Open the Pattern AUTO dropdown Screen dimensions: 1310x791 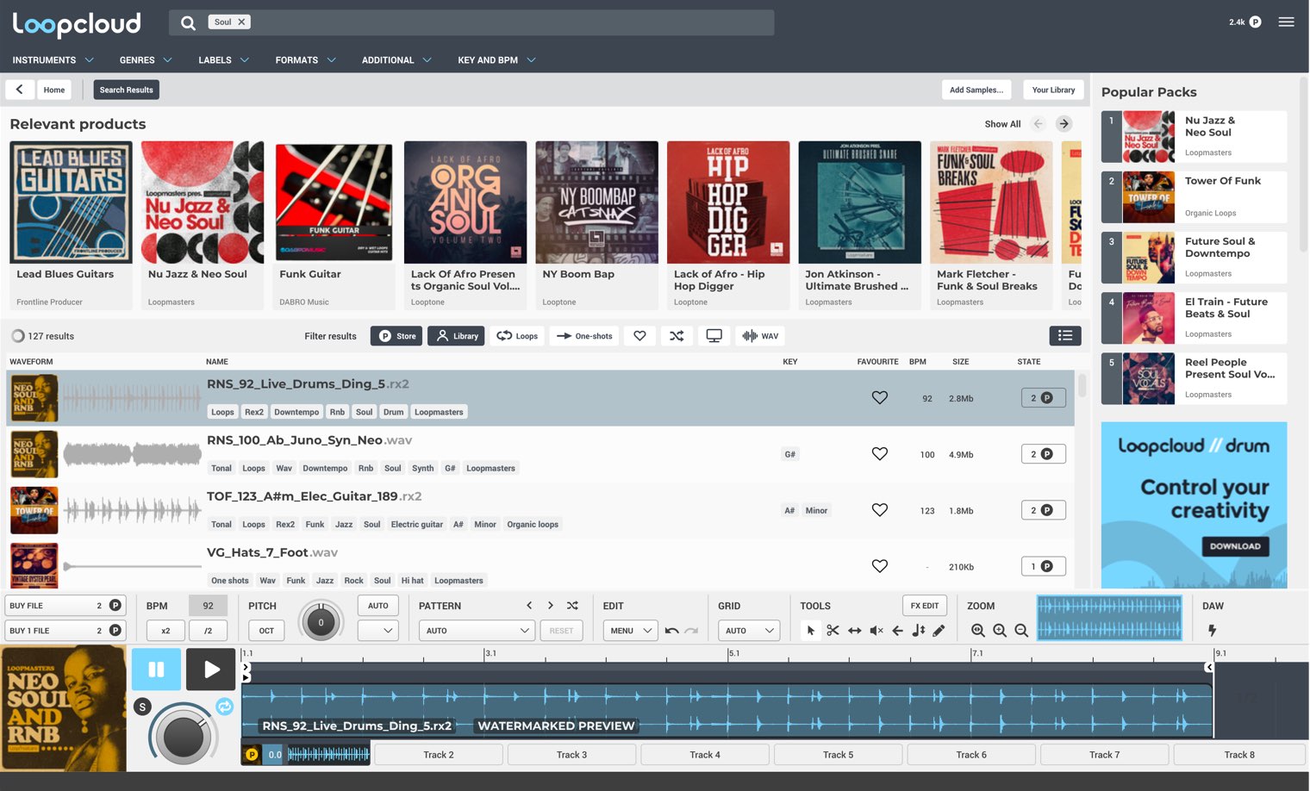pyautogui.click(x=477, y=631)
